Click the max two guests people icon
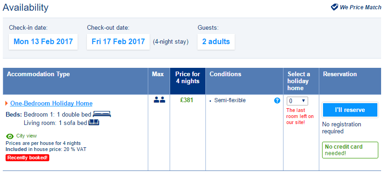The image size is (389, 177). click(159, 100)
